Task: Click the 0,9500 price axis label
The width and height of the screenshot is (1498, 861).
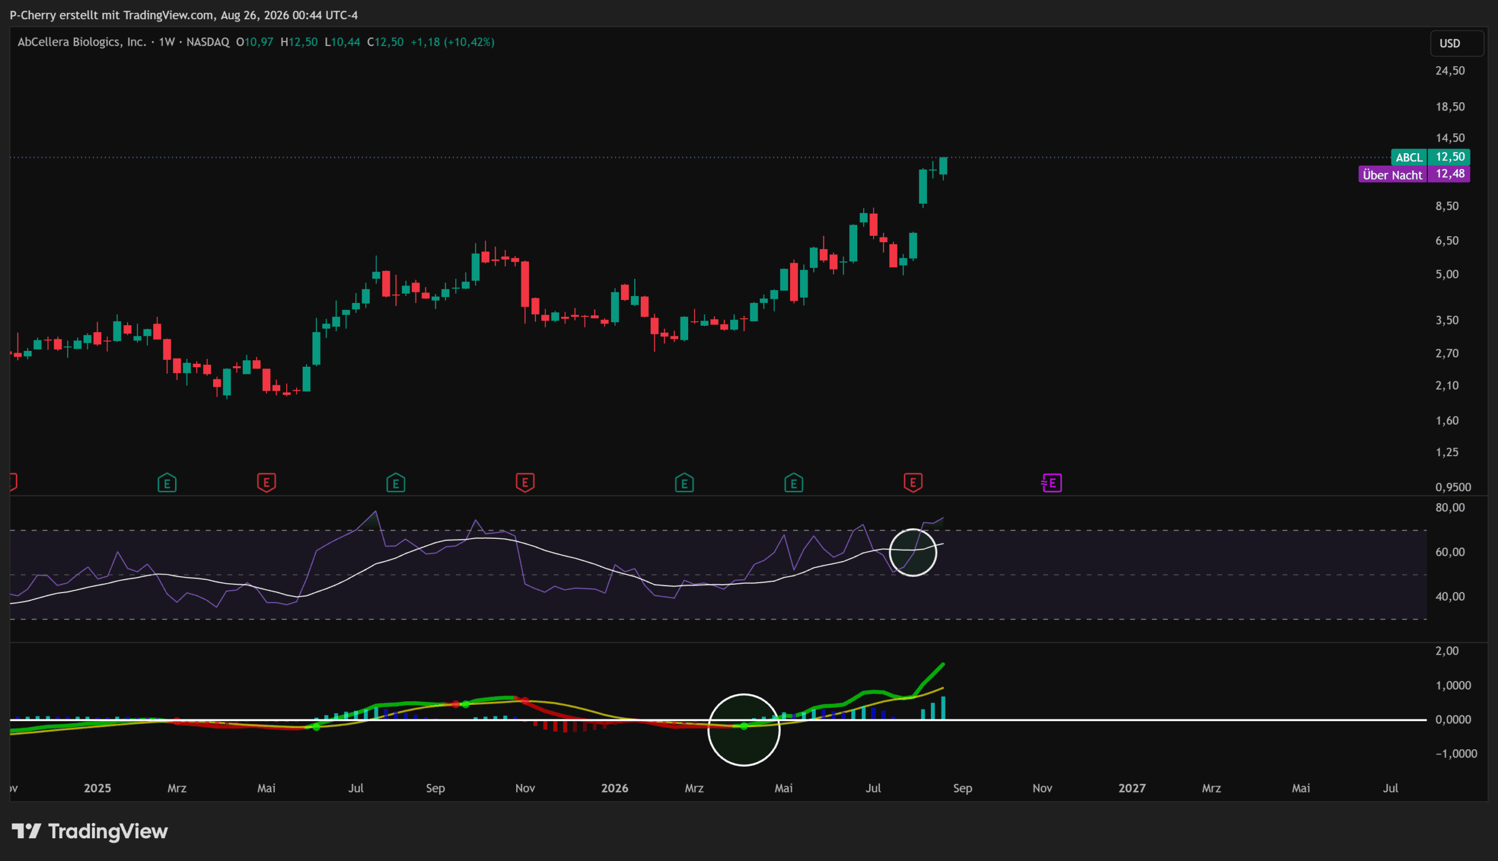Action: pos(1453,487)
